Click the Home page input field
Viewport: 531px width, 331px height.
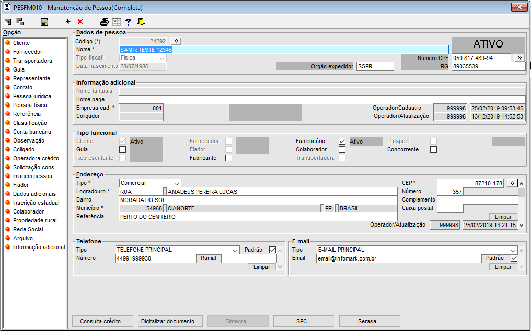pyautogui.click(x=321, y=100)
